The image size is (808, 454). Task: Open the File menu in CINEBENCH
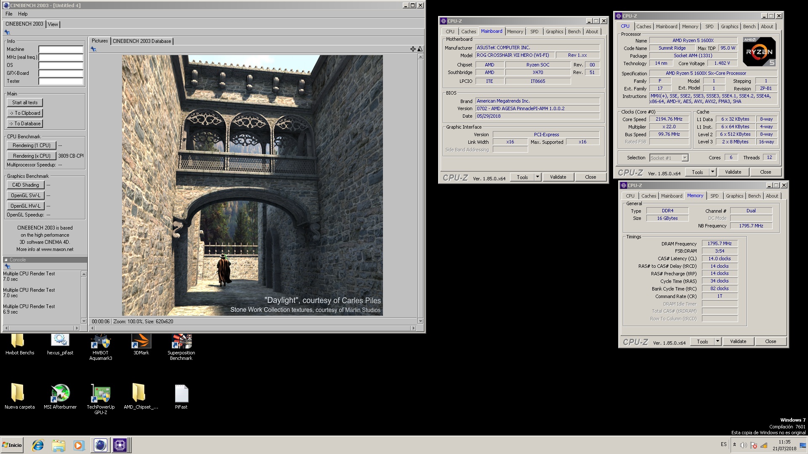click(x=9, y=14)
